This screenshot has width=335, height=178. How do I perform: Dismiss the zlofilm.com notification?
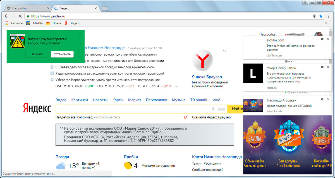tap(328, 39)
